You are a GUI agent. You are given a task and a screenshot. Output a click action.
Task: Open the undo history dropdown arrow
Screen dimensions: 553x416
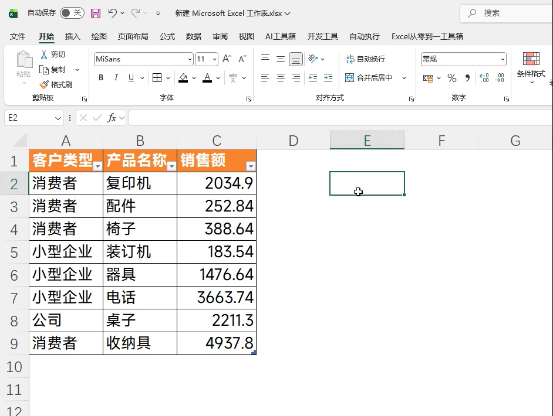tap(122, 13)
